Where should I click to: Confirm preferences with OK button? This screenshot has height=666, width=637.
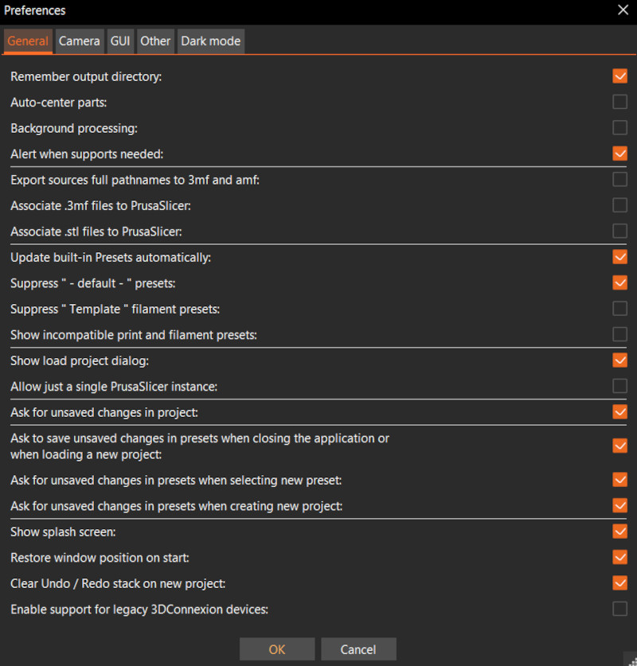[x=277, y=649]
